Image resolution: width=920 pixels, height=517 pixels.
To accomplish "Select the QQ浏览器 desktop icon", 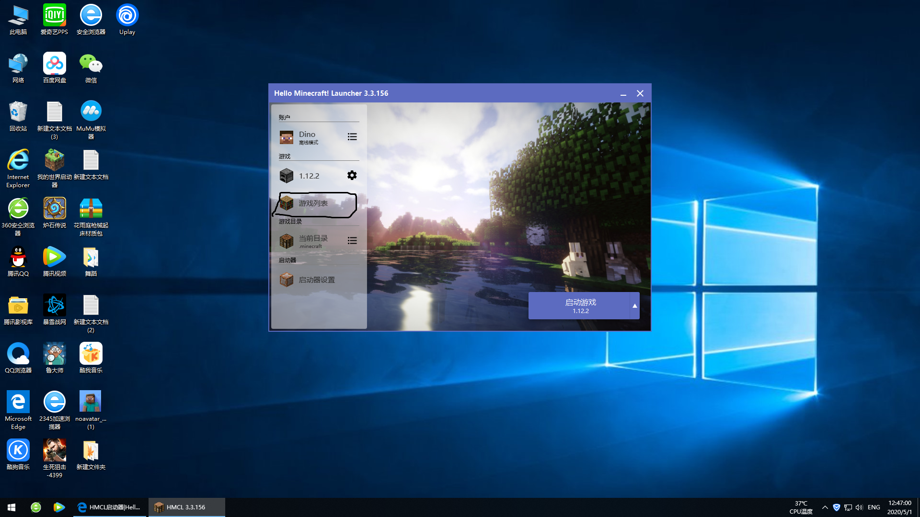I will click(18, 358).
